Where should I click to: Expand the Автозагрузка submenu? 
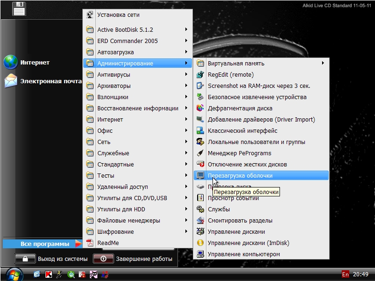[x=138, y=52]
